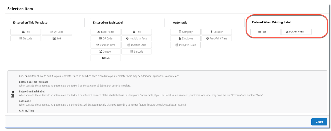Viewport: 331px width, 131px height.
Task: Pick the Duration Date item
Action: tap(137, 45)
